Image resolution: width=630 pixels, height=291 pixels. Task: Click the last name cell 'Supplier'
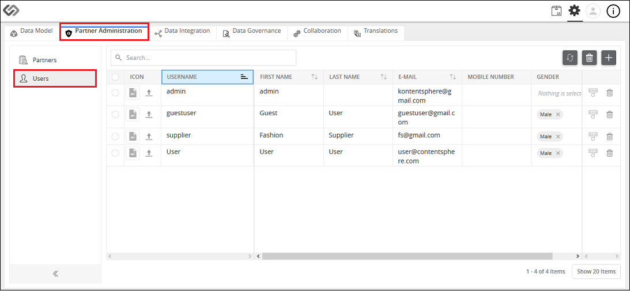(x=341, y=135)
